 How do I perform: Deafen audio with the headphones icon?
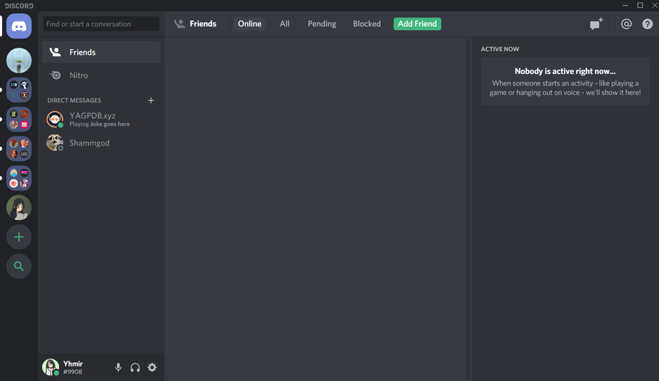[135, 368]
